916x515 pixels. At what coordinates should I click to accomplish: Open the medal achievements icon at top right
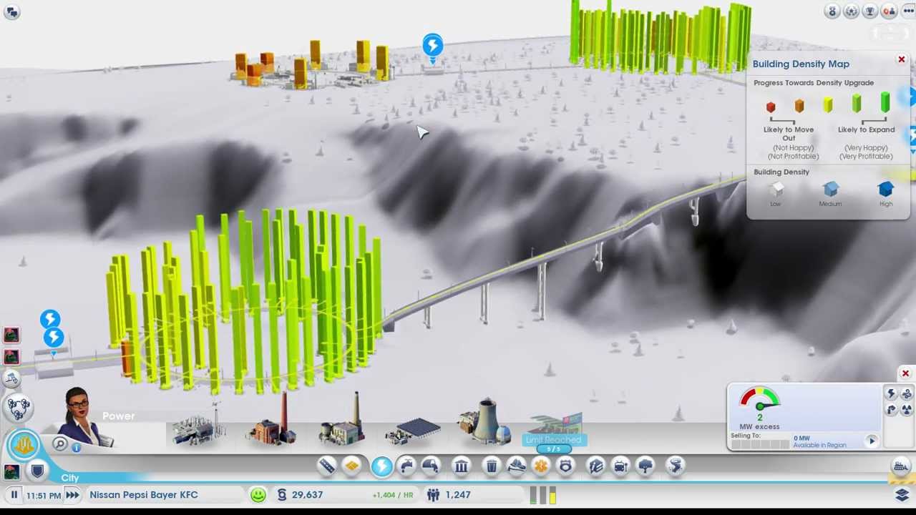click(832, 11)
